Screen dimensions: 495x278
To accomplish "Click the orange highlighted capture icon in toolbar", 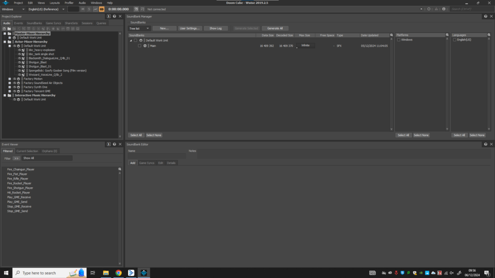I will click(x=102, y=9).
